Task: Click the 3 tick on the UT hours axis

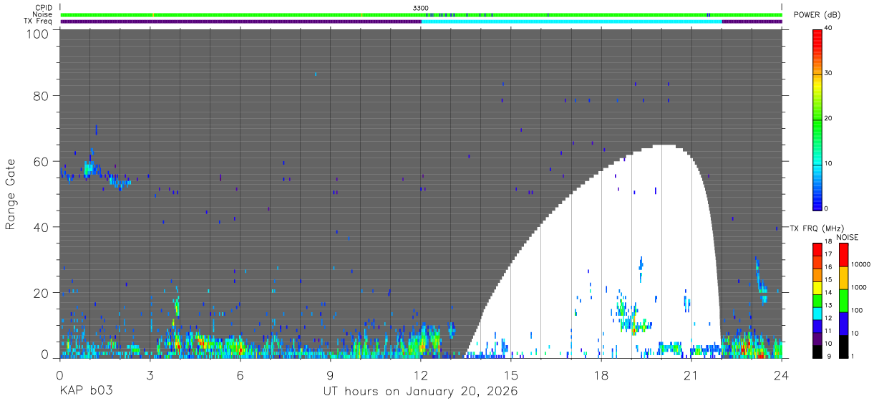Action: click(150, 375)
